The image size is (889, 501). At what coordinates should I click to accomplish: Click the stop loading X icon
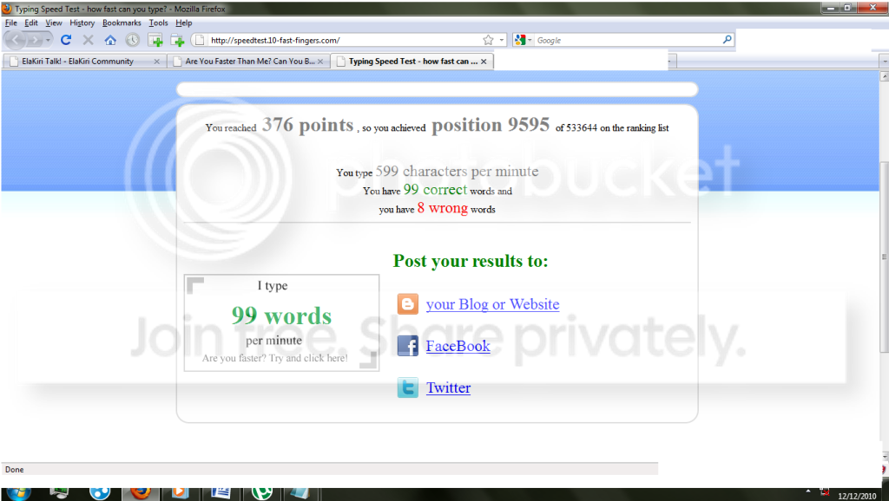88,40
